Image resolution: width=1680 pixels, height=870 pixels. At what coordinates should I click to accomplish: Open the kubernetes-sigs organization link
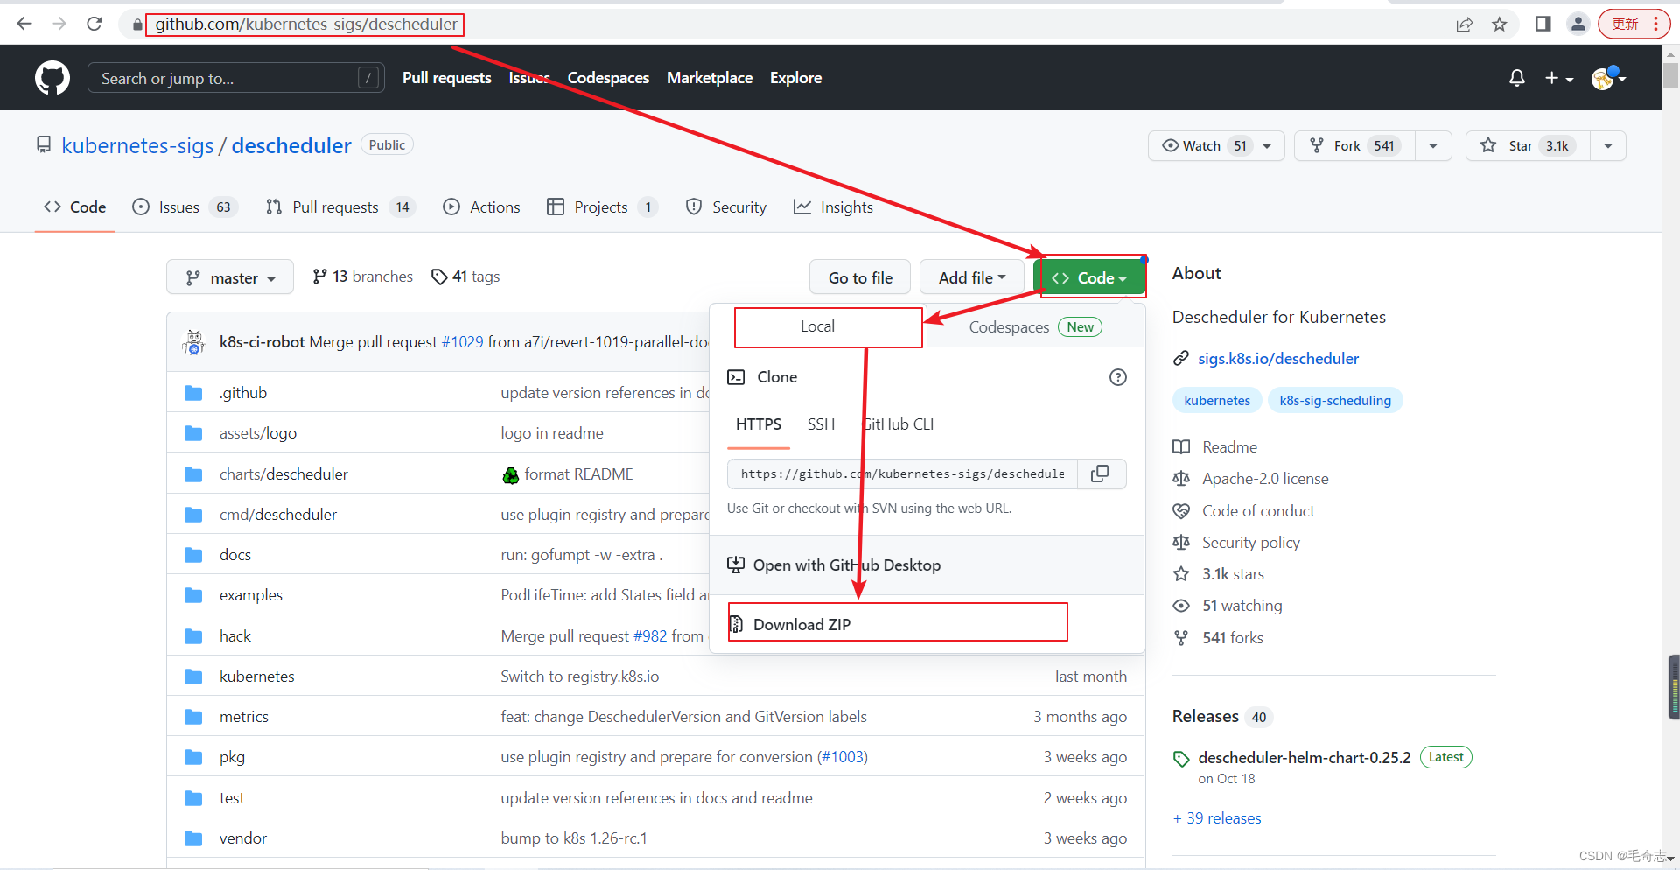[x=137, y=145]
